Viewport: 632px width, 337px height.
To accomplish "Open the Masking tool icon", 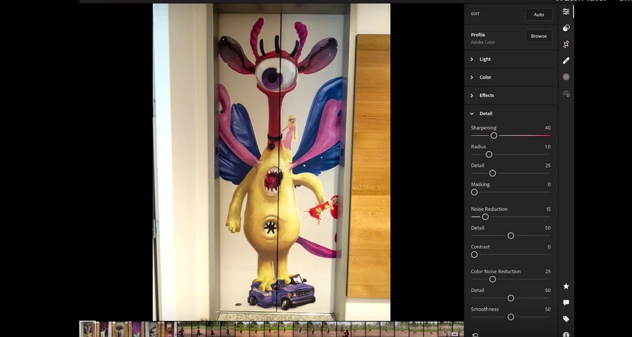I will (x=566, y=77).
